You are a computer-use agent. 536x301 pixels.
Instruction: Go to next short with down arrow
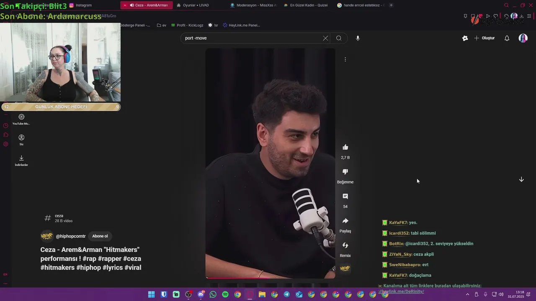click(x=521, y=179)
